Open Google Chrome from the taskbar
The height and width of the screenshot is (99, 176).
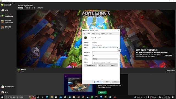(x=83, y=97)
